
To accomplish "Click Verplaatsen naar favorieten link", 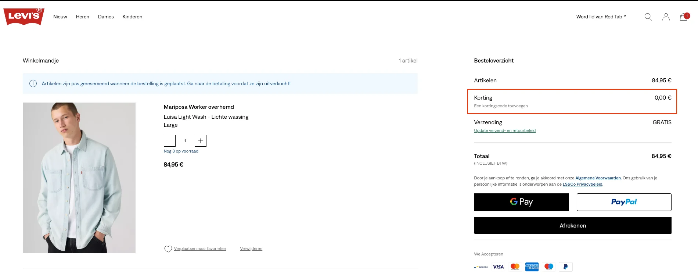I will pos(200,248).
